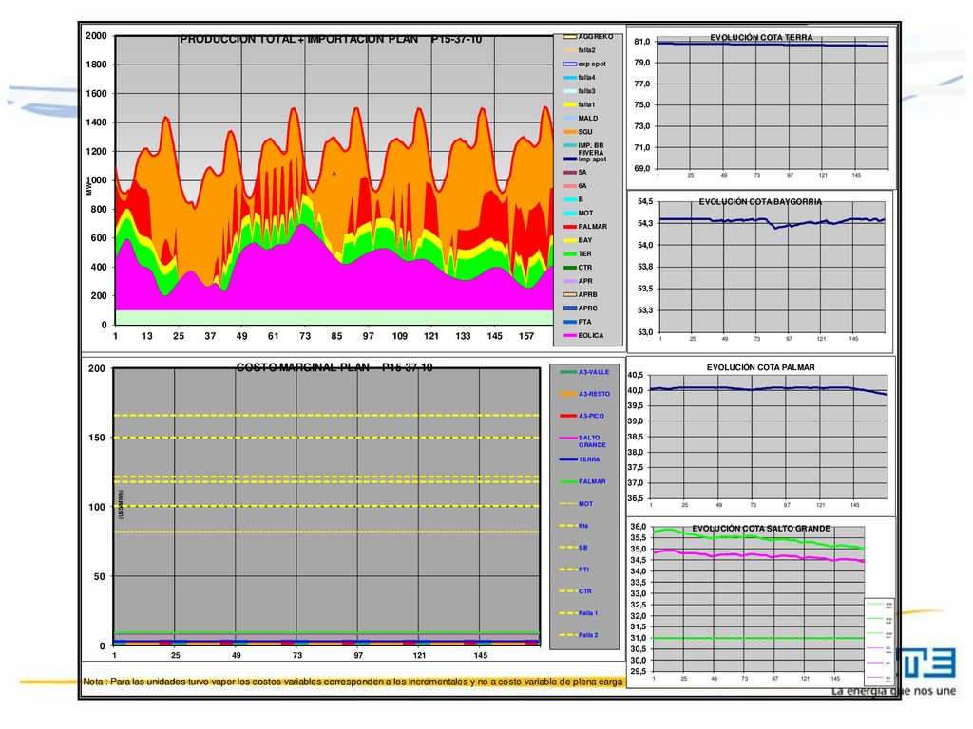973x729 pixels.
Task: Click the 81,0 y-axis label on Terra chart
Action: pos(642,42)
